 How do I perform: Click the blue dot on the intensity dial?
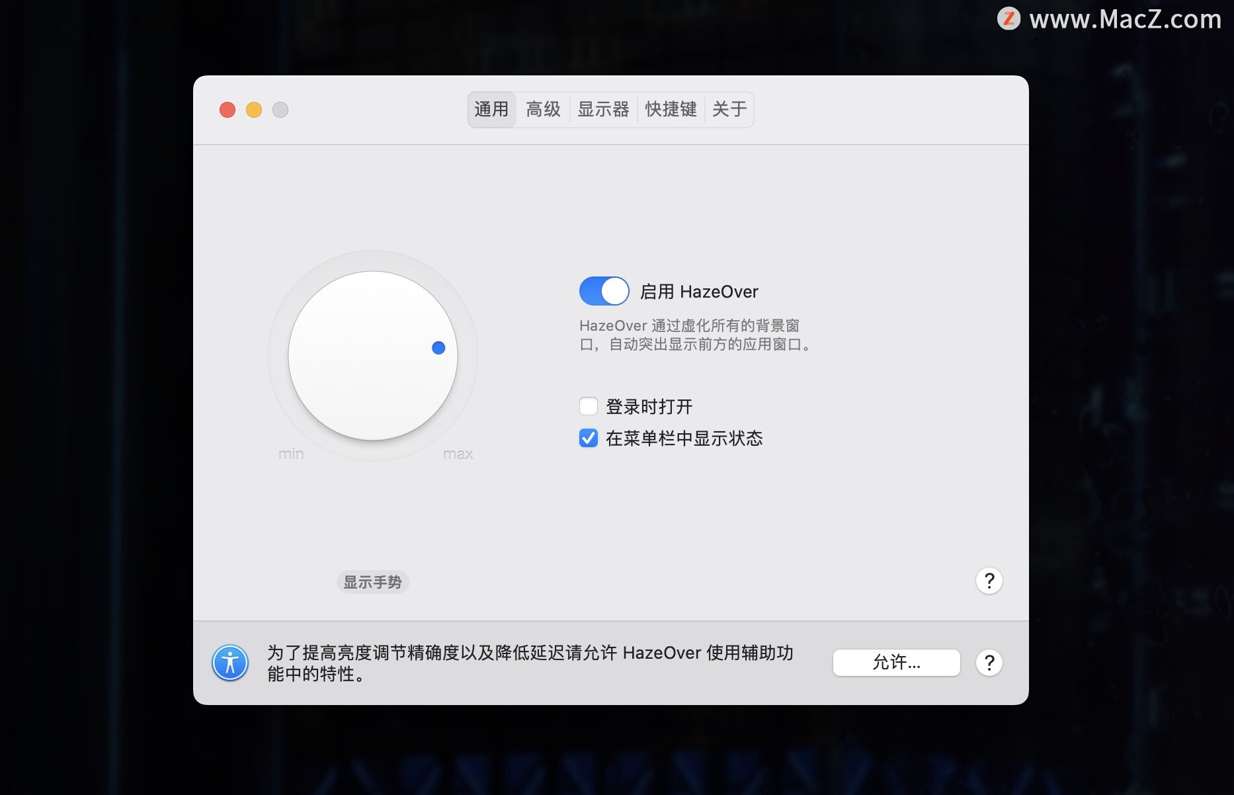[438, 348]
